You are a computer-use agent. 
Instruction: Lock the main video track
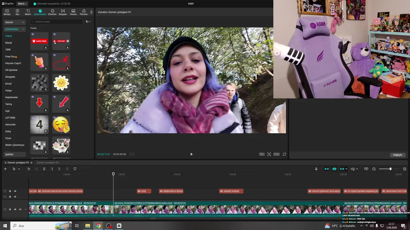[10, 210]
